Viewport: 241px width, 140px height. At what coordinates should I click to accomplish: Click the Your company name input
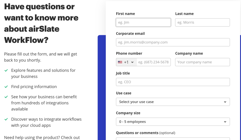(202, 62)
